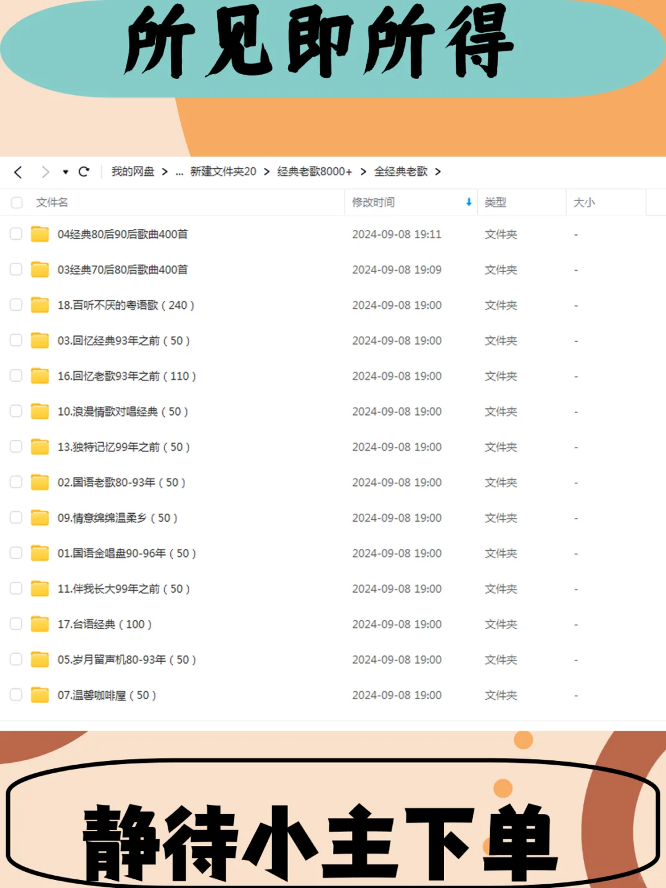Select all files via header checkbox
This screenshot has width=666, height=888.
point(16,202)
